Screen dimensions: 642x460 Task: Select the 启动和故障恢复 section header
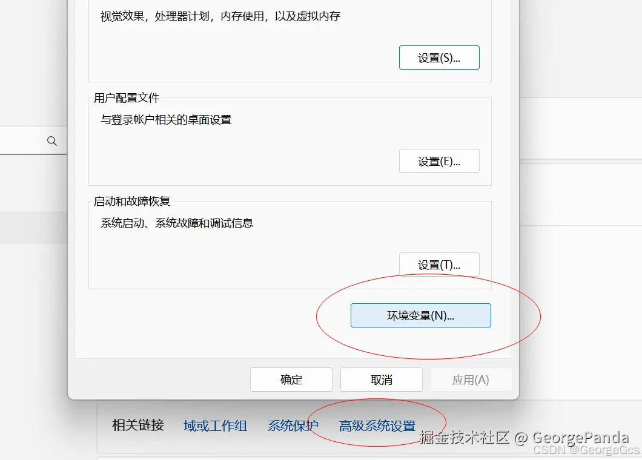click(x=131, y=201)
